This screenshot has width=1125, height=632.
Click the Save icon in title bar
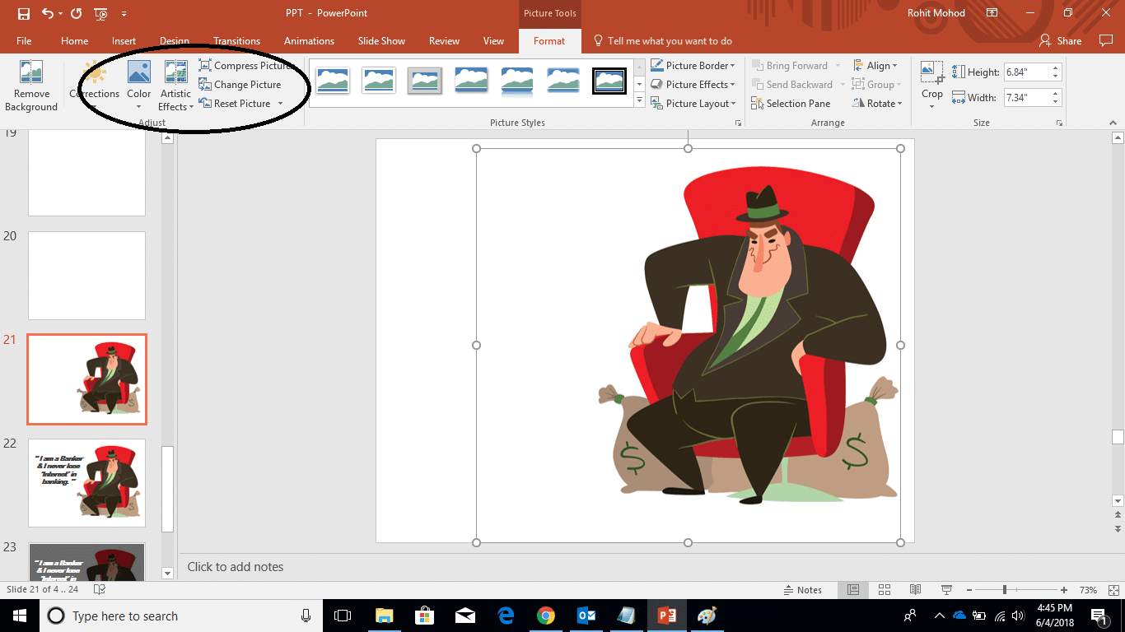click(24, 13)
